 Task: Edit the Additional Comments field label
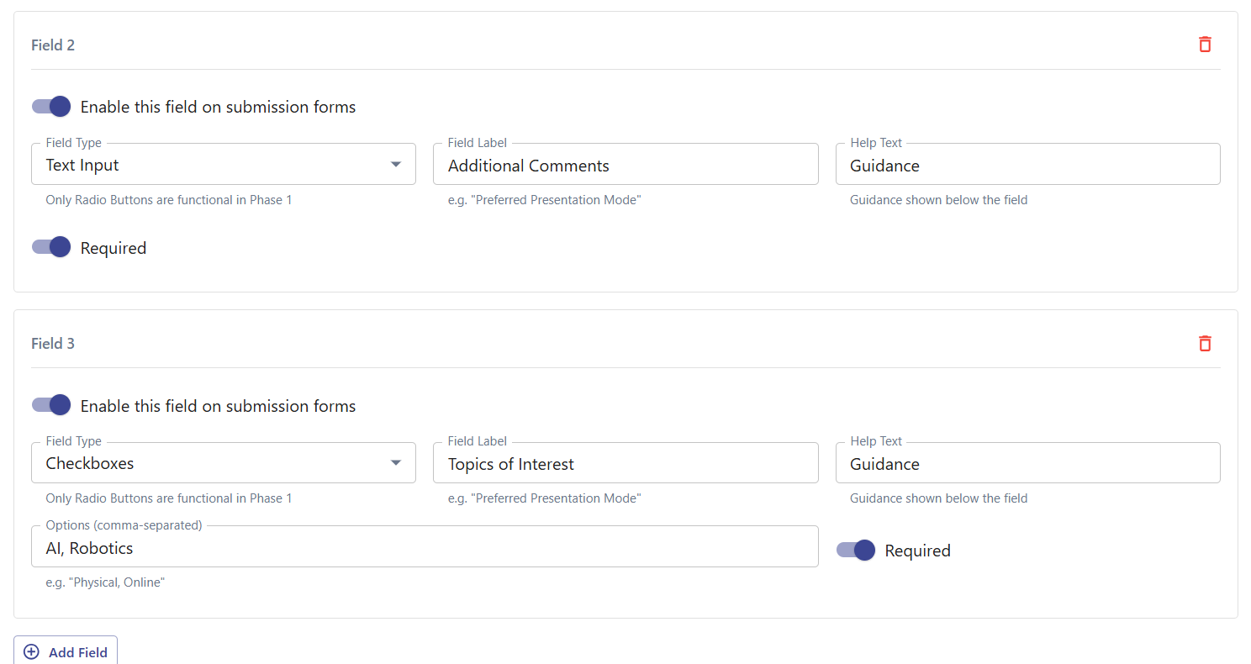click(625, 165)
